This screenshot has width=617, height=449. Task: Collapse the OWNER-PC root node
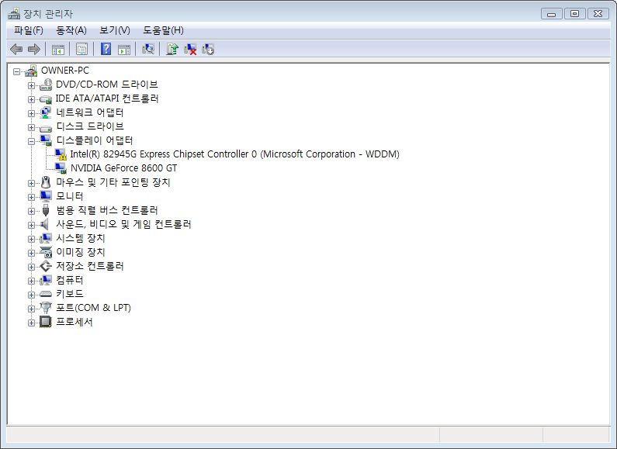[x=16, y=71]
